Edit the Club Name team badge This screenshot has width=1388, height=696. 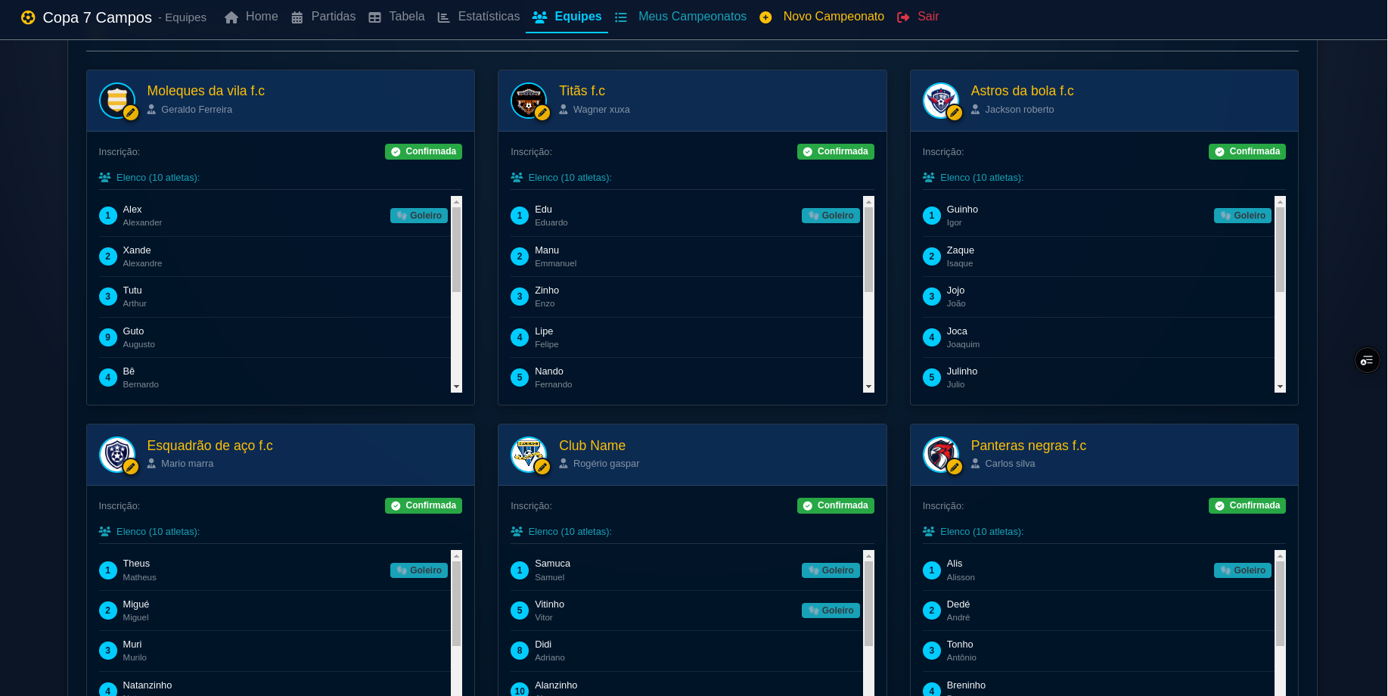tap(542, 467)
